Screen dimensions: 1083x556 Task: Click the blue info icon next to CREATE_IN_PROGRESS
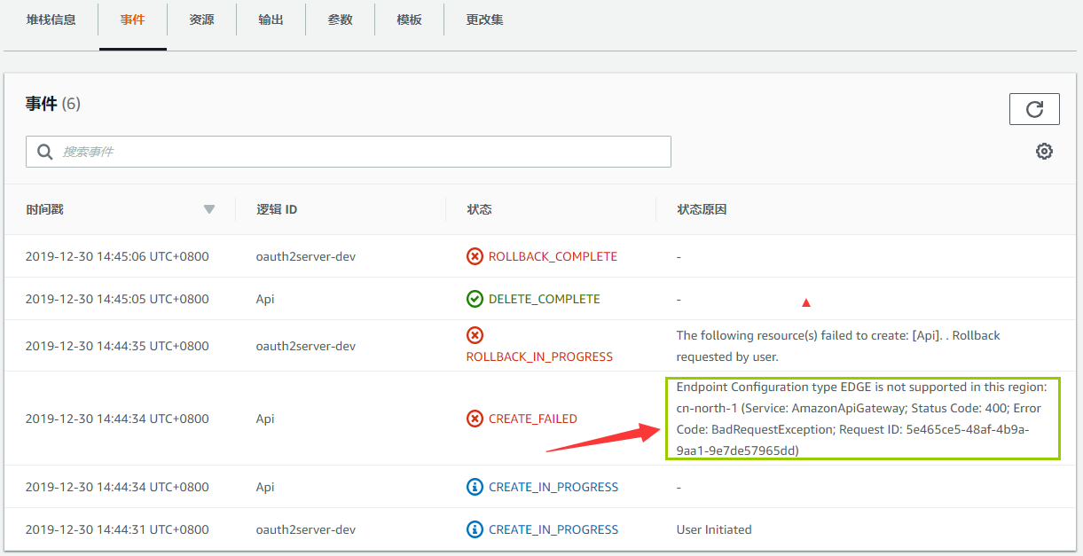pyautogui.click(x=475, y=486)
